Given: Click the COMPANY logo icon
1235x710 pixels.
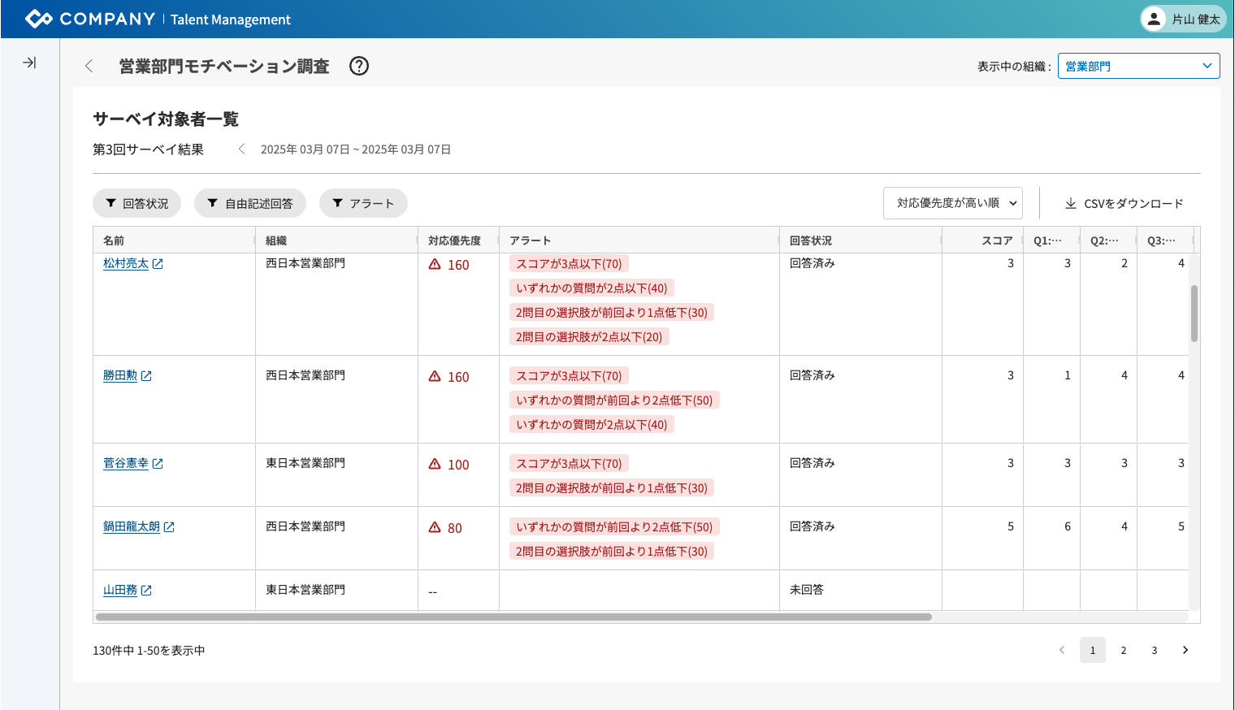Looking at the screenshot, I should pos(38,19).
